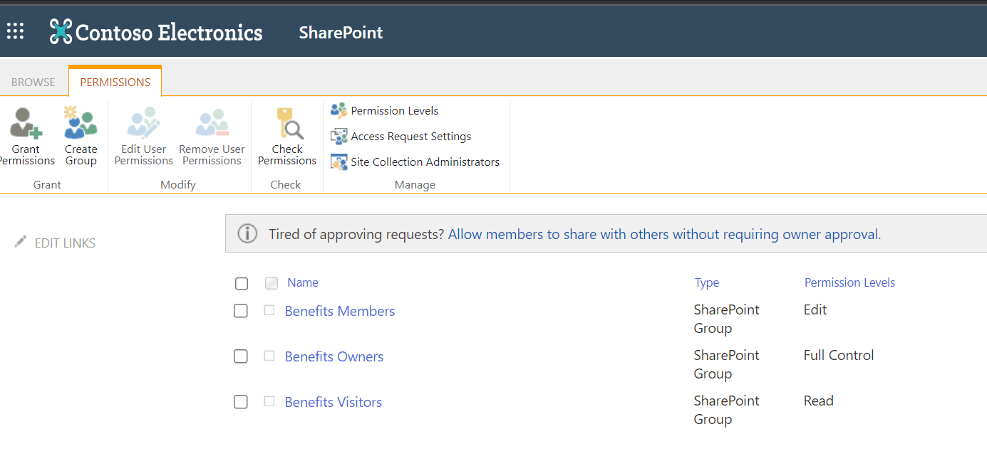Image resolution: width=987 pixels, height=466 pixels.
Task: Click the Contoso Electronics drone logo
Action: 61,32
